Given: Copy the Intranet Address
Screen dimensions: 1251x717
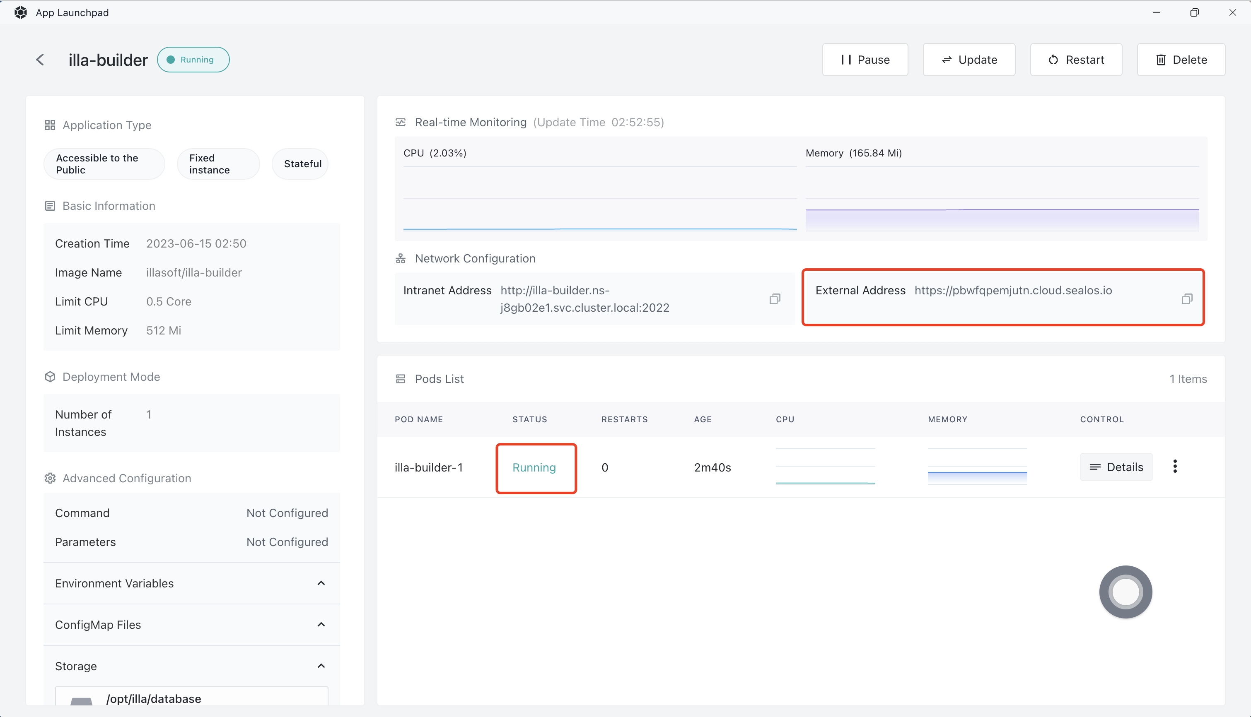Looking at the screenshot, I should [x=775, y=299].
